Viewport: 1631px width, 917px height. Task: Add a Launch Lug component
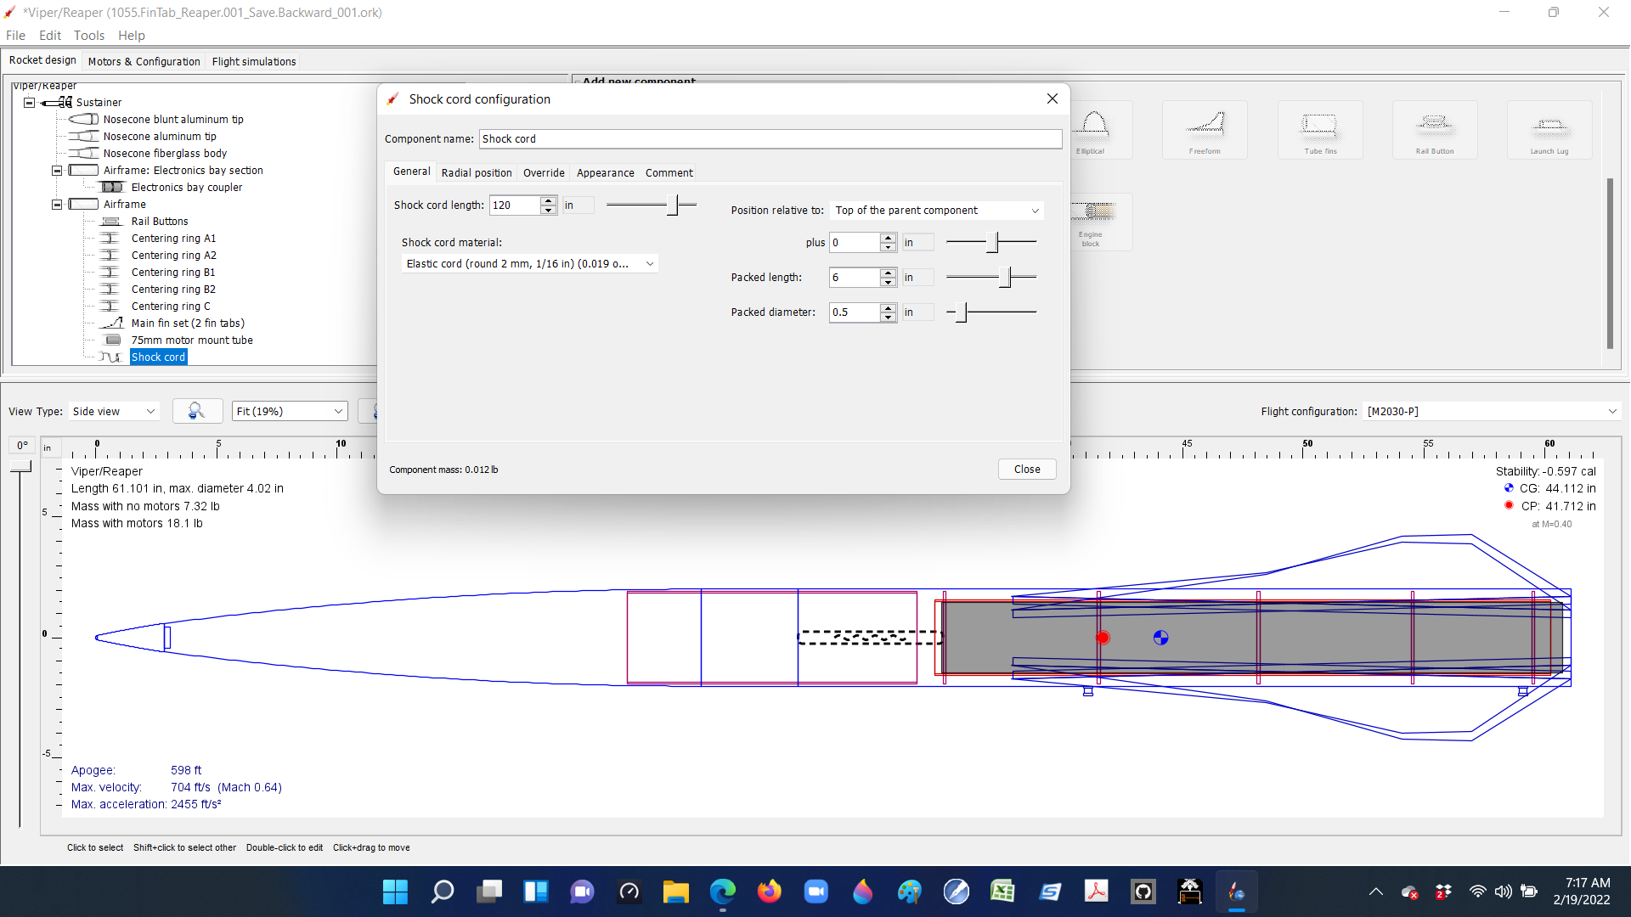coord(1549,129)
